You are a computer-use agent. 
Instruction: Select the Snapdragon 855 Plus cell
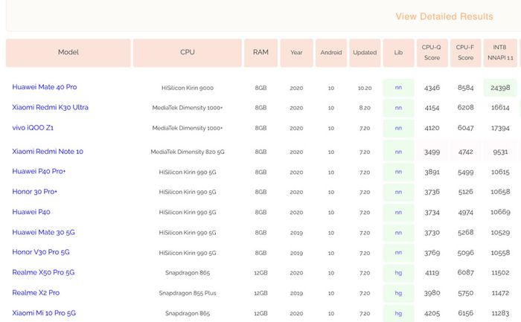pos(188,293)
